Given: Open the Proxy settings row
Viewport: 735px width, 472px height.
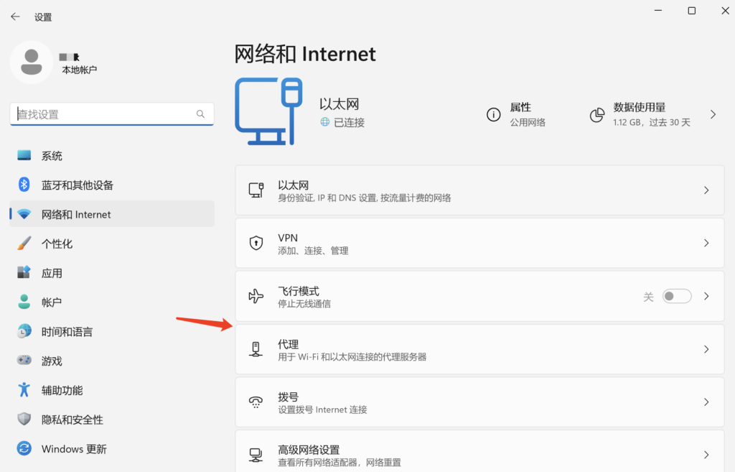Looking at the screenshot, I should (x=479, y=349).
